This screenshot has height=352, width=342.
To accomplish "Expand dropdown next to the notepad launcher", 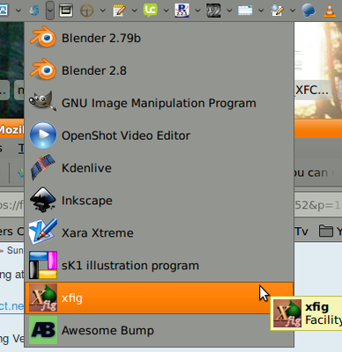I will (x=135, y=11).
